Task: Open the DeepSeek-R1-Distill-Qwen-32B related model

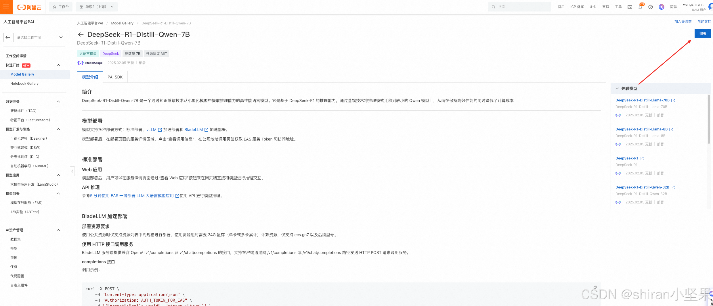Action: click(642, 187)
